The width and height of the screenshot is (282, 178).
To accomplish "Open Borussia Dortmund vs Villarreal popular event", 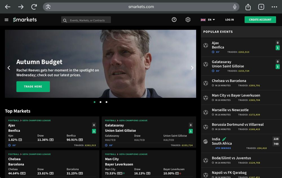I will coord(241,127).
